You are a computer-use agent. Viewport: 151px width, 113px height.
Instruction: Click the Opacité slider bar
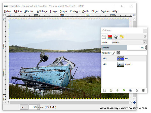click(123, 47)
